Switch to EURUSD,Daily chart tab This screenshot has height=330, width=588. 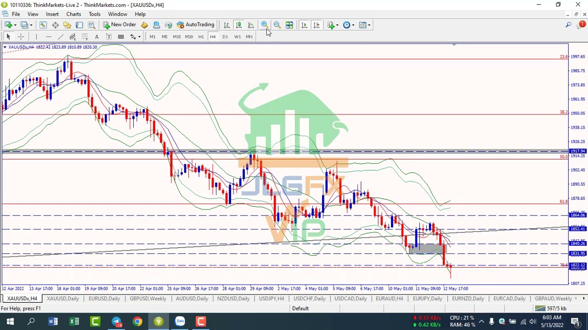[104, 299]
